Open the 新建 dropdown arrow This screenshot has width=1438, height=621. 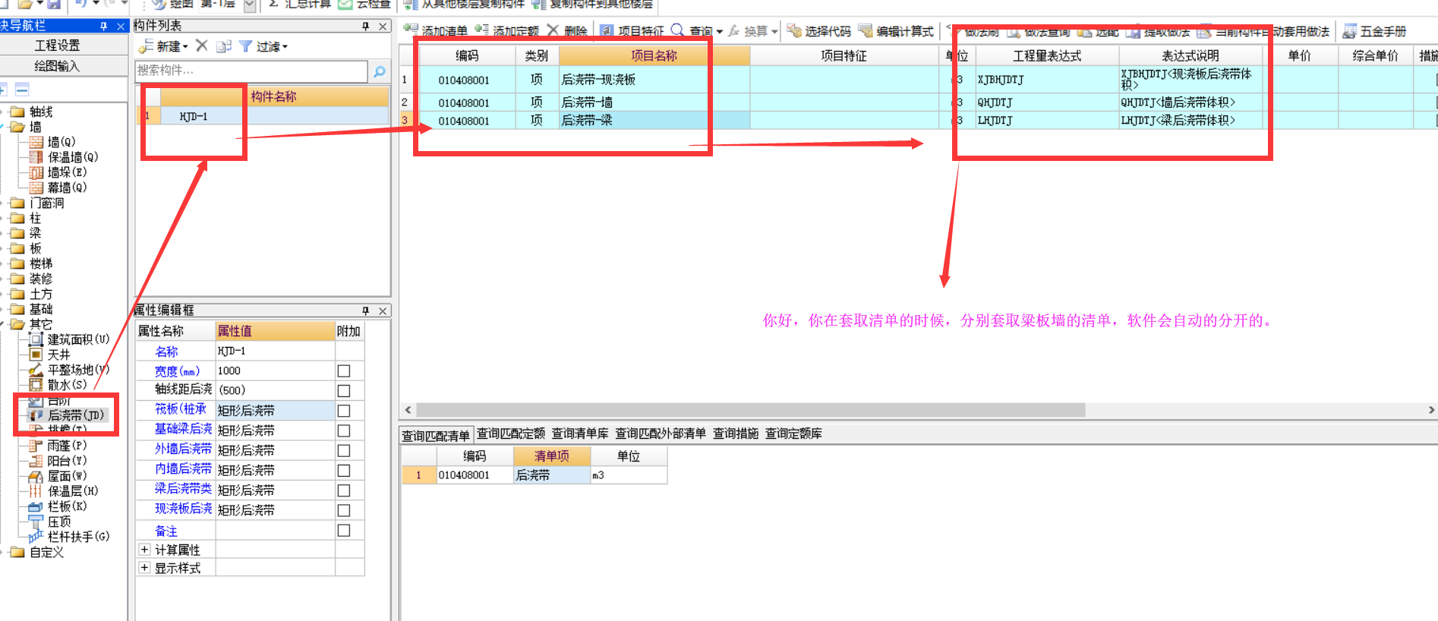pyautogui.click(x=185, y=47)
